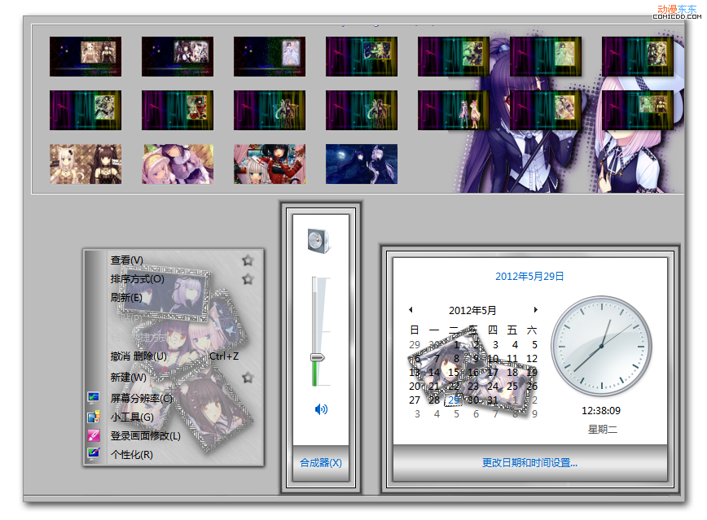707x520 pixels.
Task: Click the 2012年5月 month header
Action: [472, 310]
